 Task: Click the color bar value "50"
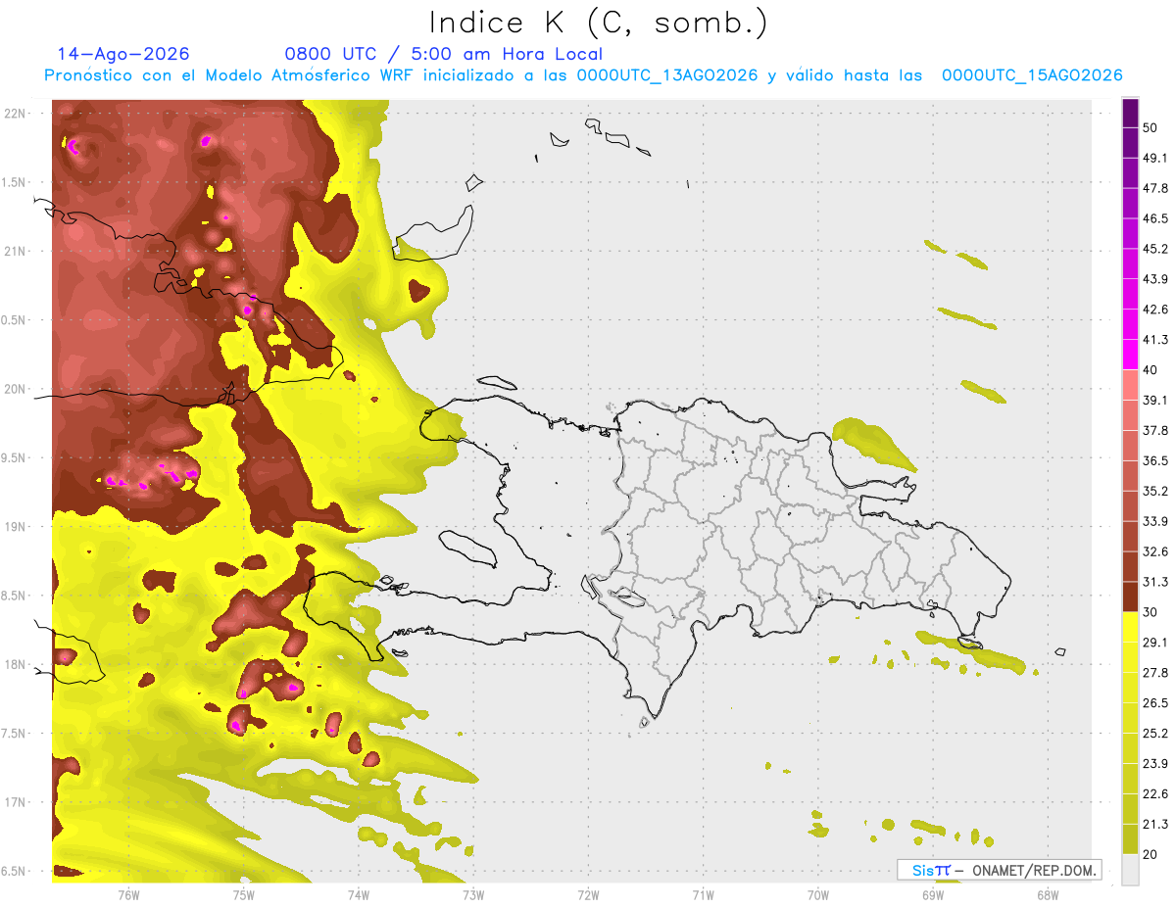[x=1151, y=127]
